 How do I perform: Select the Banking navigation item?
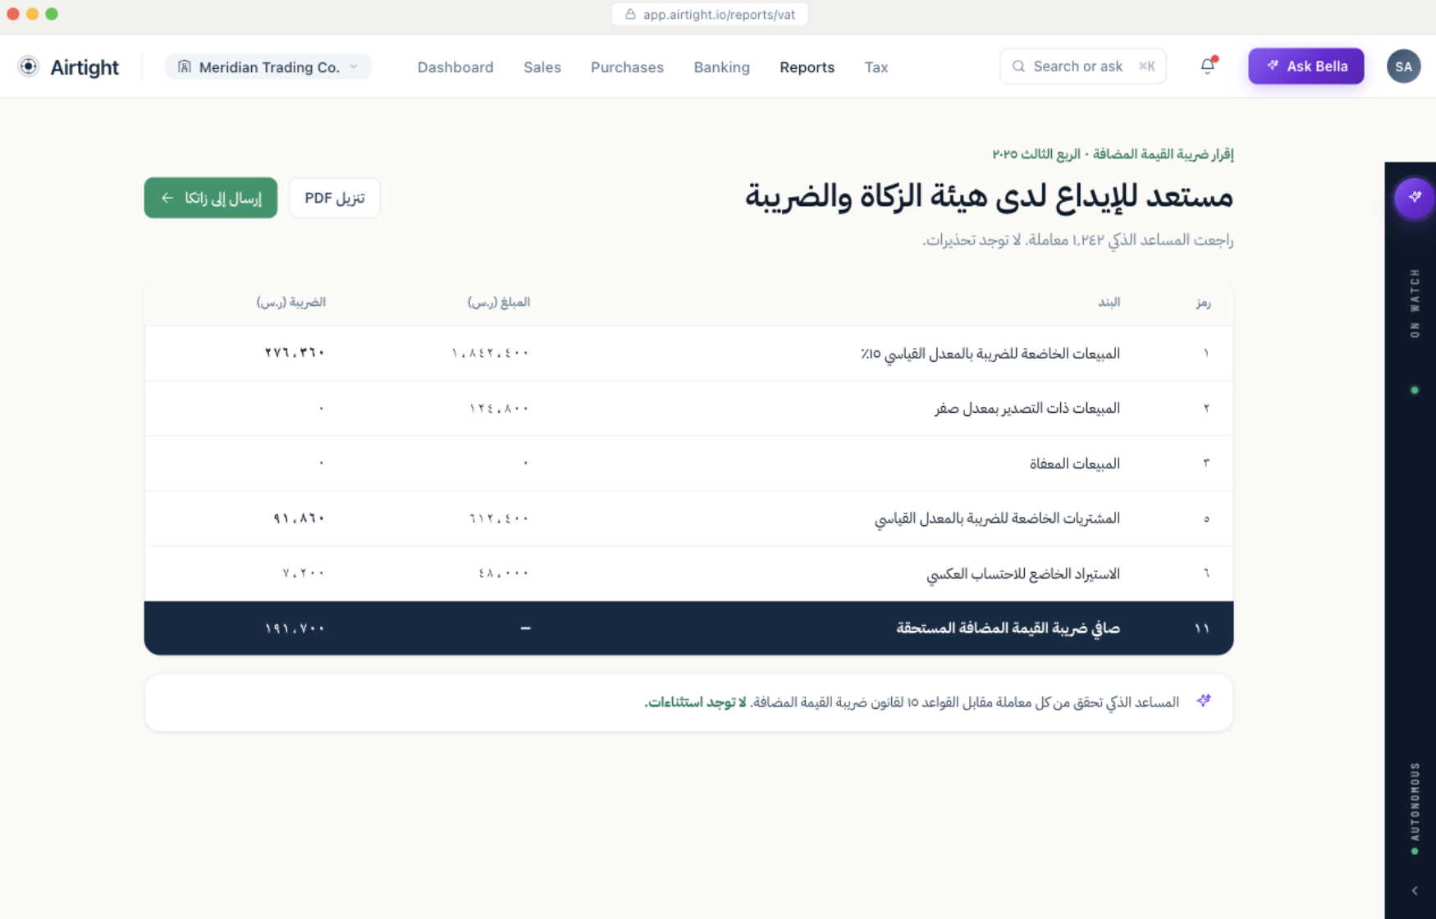click(721, 67)
